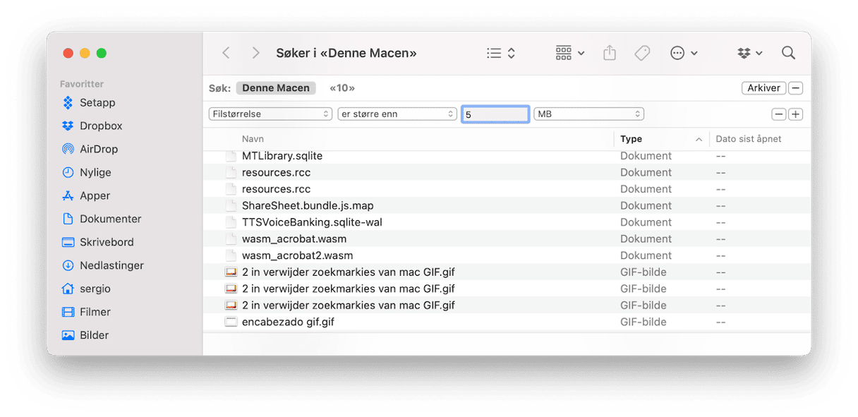858x417 pixels.
Task: Select Setapp in the sidebar
Action: [89, 102]
